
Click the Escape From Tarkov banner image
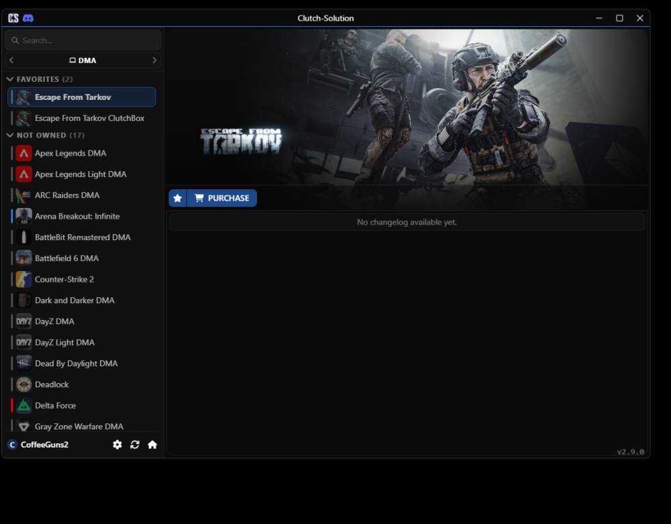pyautogui.click(x=407, y=107)
